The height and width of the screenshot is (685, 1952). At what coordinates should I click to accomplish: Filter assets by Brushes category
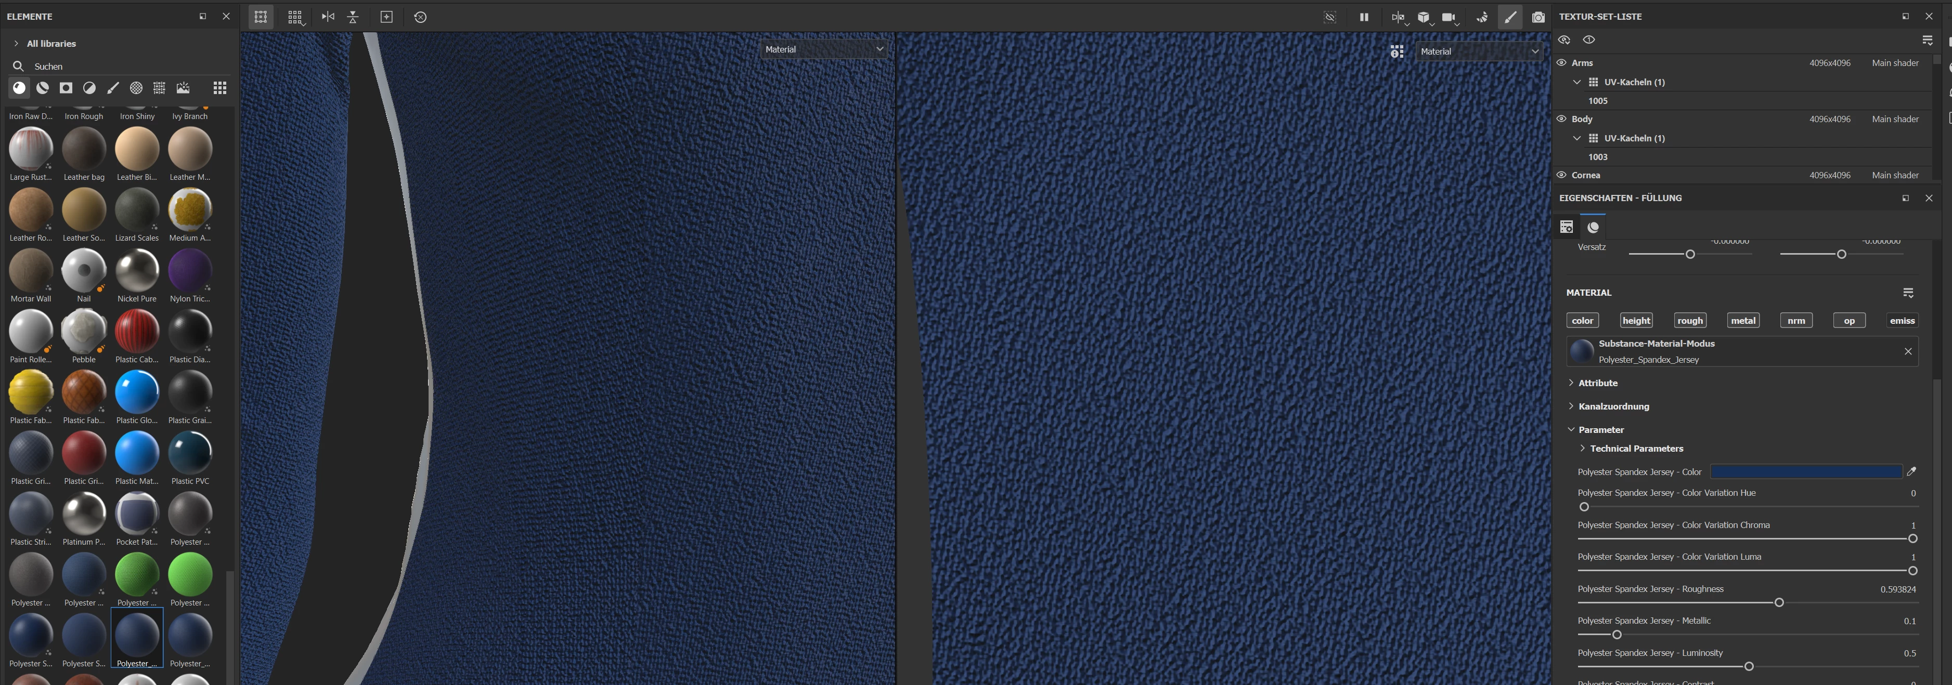113,88
